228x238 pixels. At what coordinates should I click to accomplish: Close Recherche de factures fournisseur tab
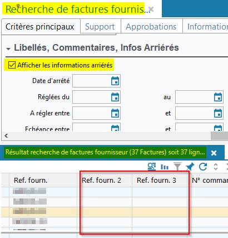pyautogui.click(x=151, y=9)
